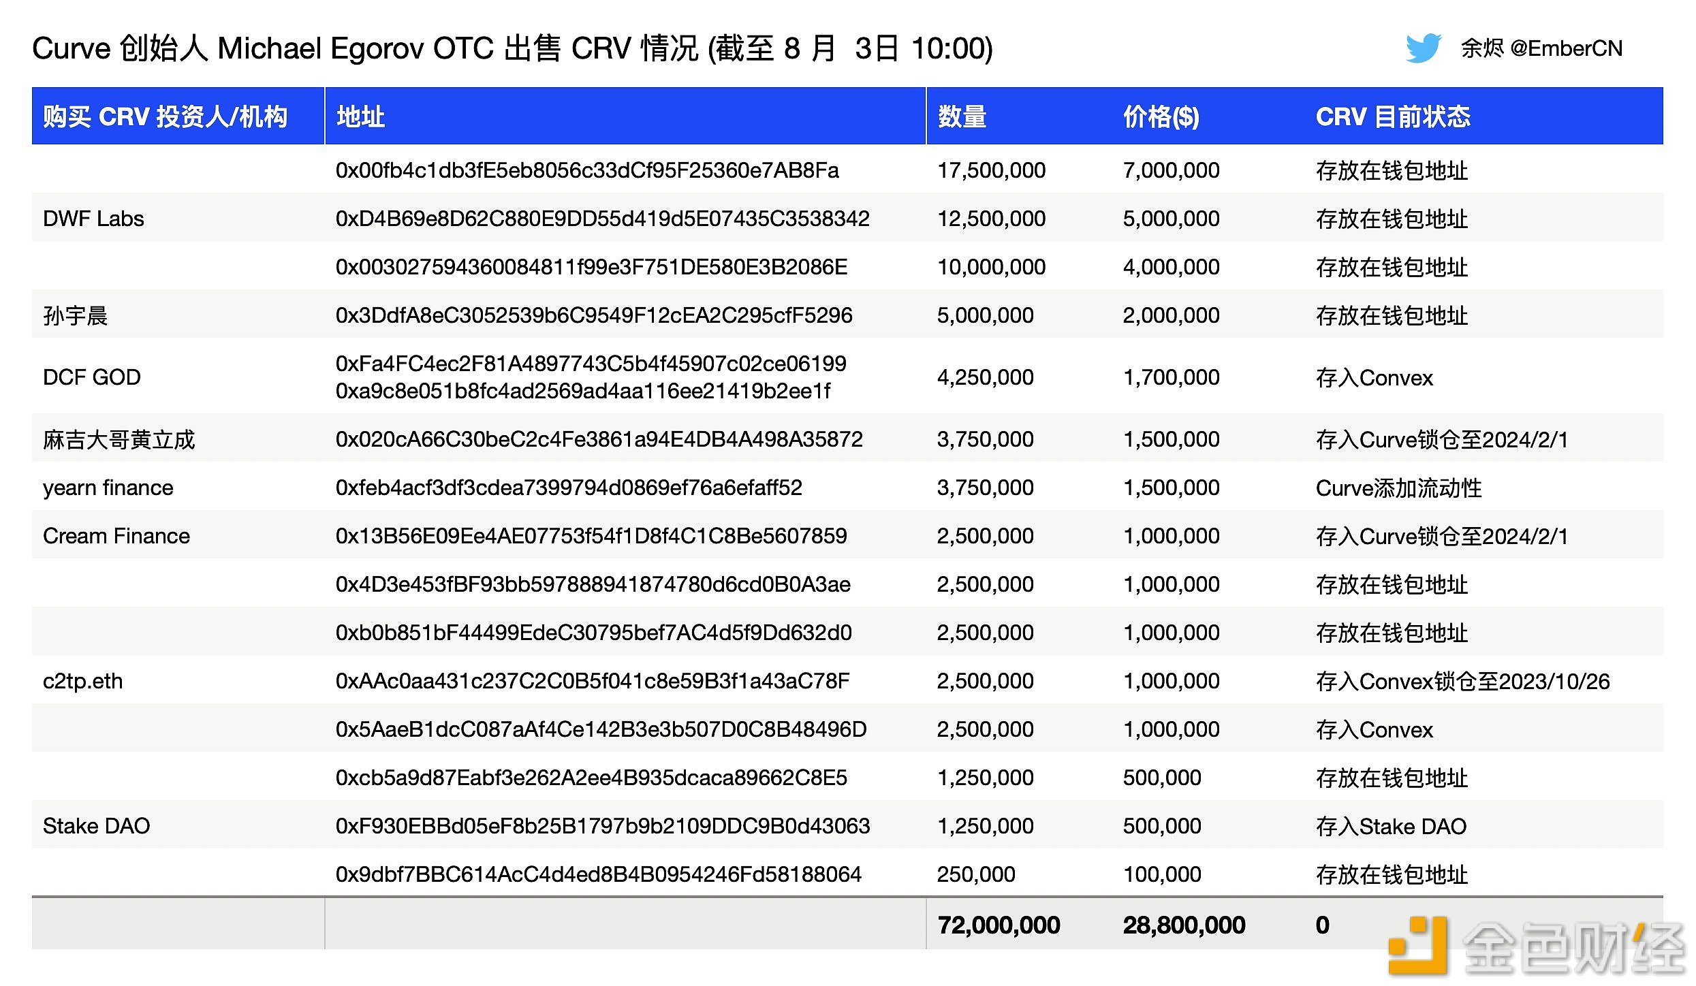Image resolution: width=1696 pixels, height=986 pixels.
Task: Click the 4,250,000 quantity cell
Action: tap(986, 377)
